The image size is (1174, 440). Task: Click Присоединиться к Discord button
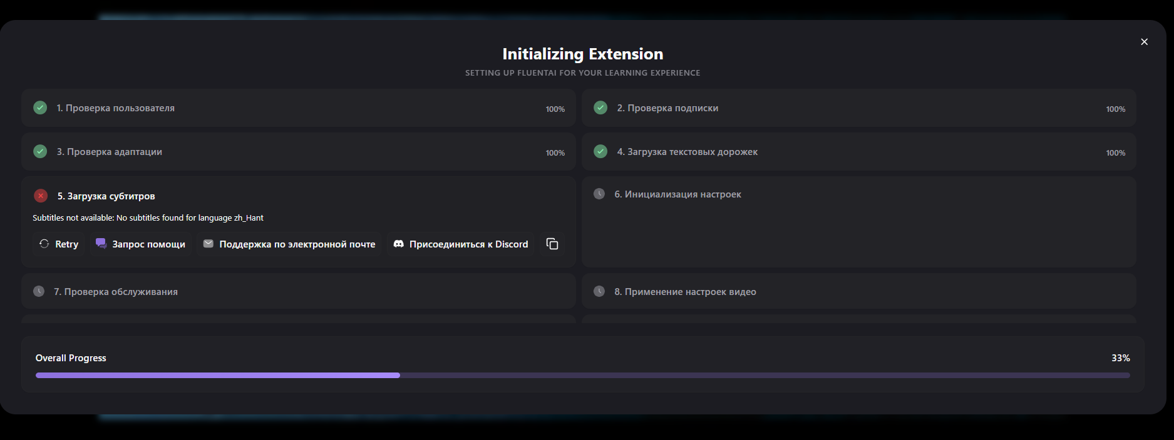461,244
